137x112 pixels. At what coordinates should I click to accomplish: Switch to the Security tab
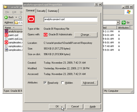[41, 11]
